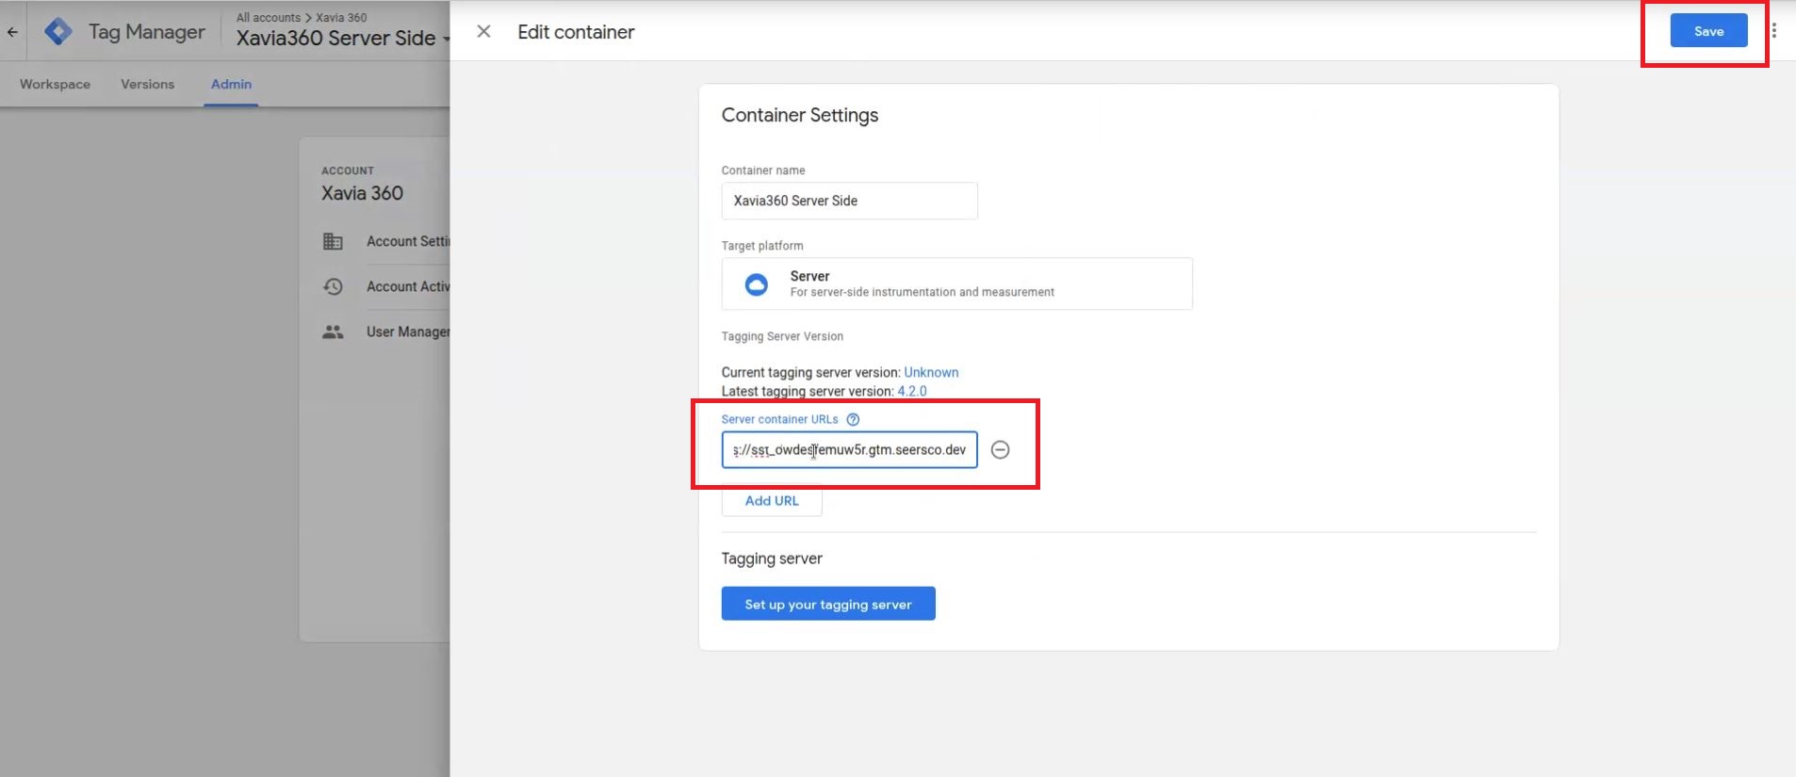The width and height of the screenshot is (1796, 777).
Task: Open Account Activity in account panel
Action: (x=408, y=286)
